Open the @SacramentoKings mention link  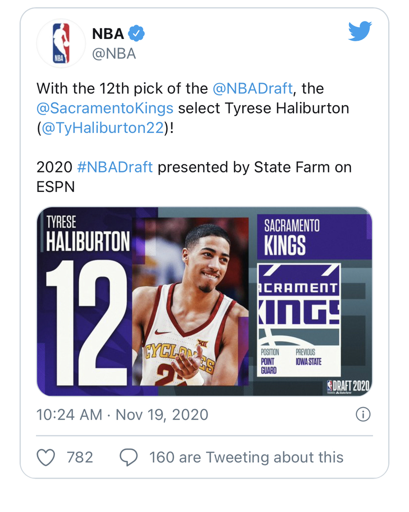coord(105,108)
